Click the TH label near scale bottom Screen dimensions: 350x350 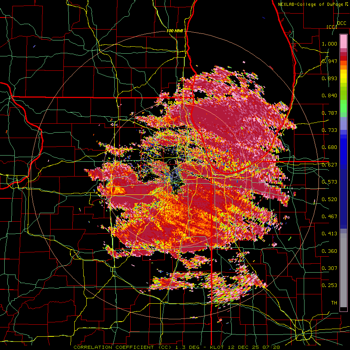click(334, 303)
